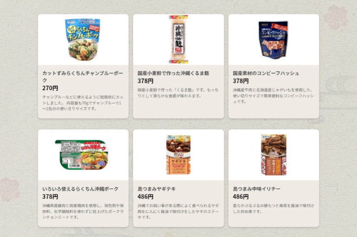Open the らくちん沖縄ポーク green pack image
Viewport: 357px width, 237px height.
tap(82, 155)
